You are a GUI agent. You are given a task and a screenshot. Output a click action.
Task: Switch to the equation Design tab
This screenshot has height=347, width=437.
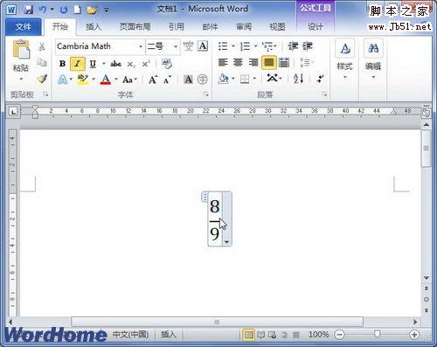point(316,27)
